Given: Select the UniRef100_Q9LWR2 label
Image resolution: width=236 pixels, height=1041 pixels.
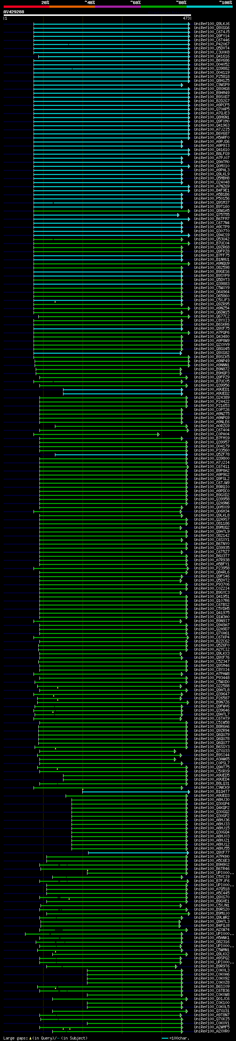Looking at the screenshot, I should point(212,918).
